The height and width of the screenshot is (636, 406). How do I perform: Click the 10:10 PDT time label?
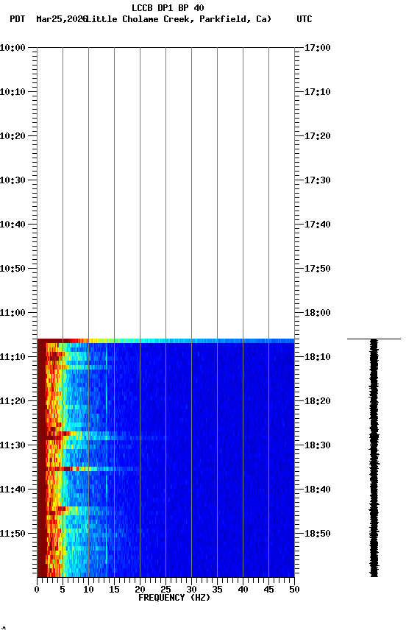(13, 92)
